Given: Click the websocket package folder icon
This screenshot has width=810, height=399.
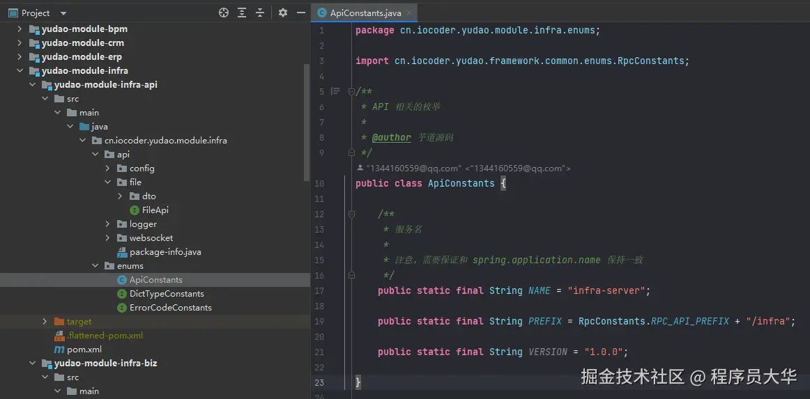Looking at the screenshot, I should pyautogui.click(x=122, y=238).
